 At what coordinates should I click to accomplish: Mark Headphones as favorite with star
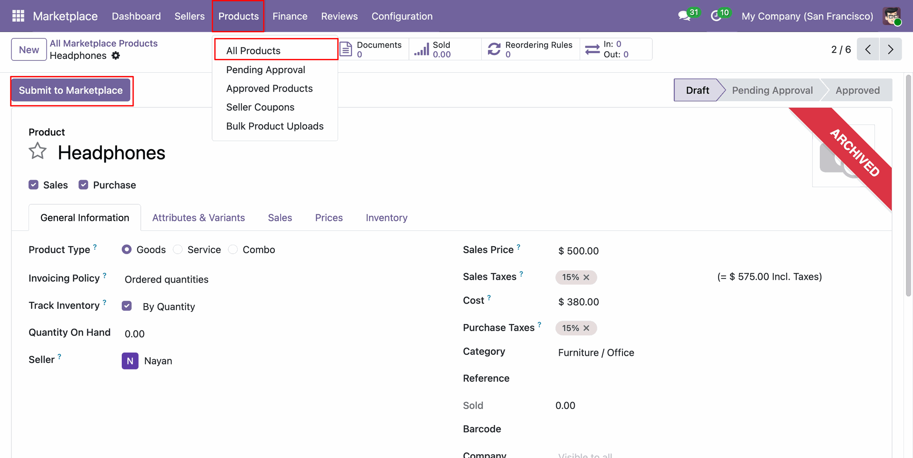[38, 152]
